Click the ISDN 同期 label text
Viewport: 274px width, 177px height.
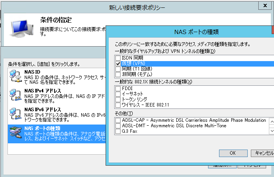[132, 58]
